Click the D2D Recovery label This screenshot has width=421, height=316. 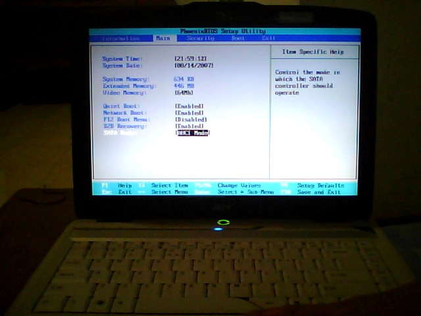point(125,126)
